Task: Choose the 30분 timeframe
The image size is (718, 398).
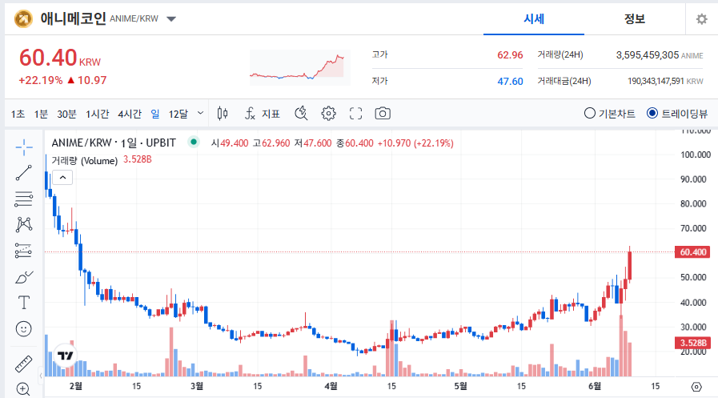Action: pos(66,114)
